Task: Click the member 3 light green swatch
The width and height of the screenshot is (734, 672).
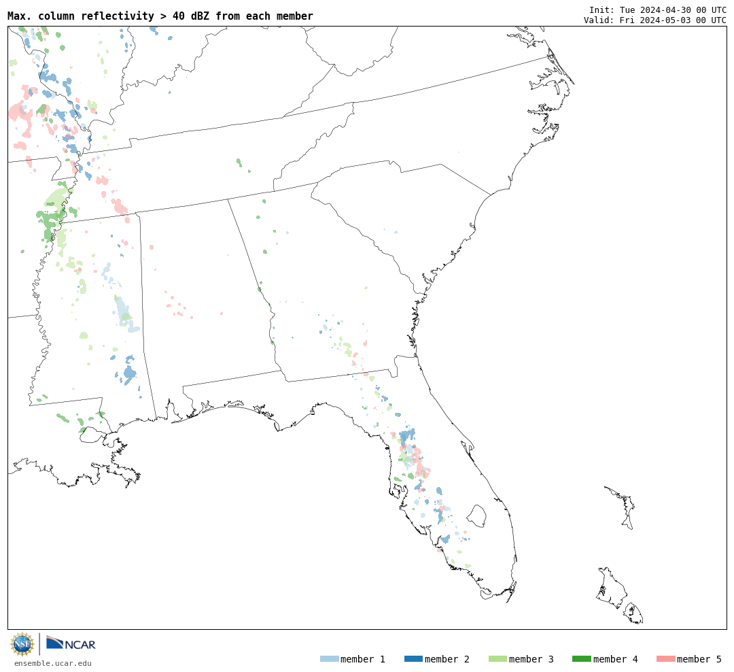Action: click(497, 659)
